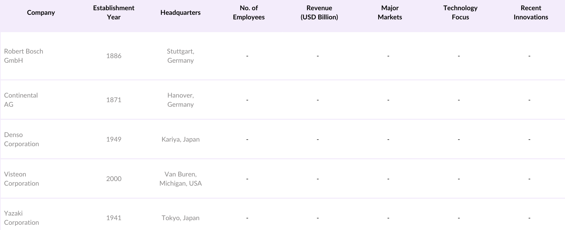Click the Van Buren, Michigan, USA cell

click(x=180, y=179)
